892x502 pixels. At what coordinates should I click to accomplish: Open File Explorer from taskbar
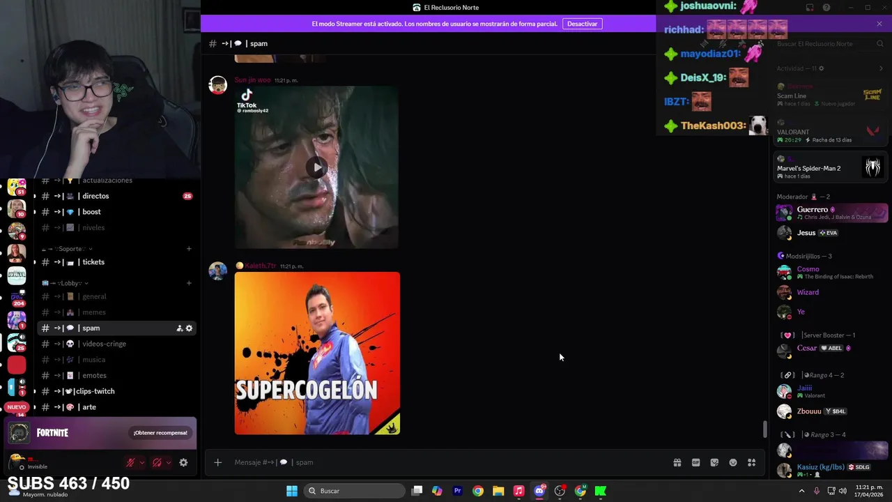coord(498,491)
